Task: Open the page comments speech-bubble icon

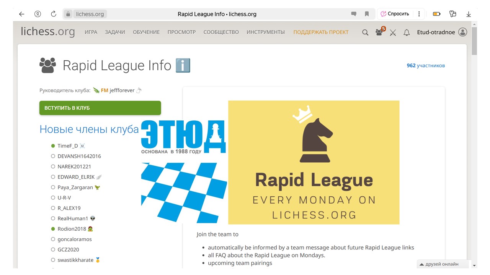Action: point(354,14)
